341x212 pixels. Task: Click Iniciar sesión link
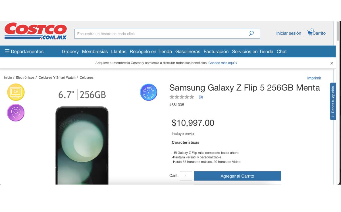288,33
